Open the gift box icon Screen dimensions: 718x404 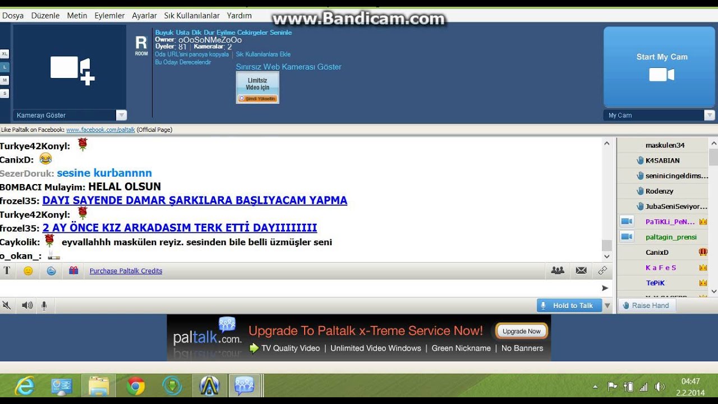coord(73,270)
